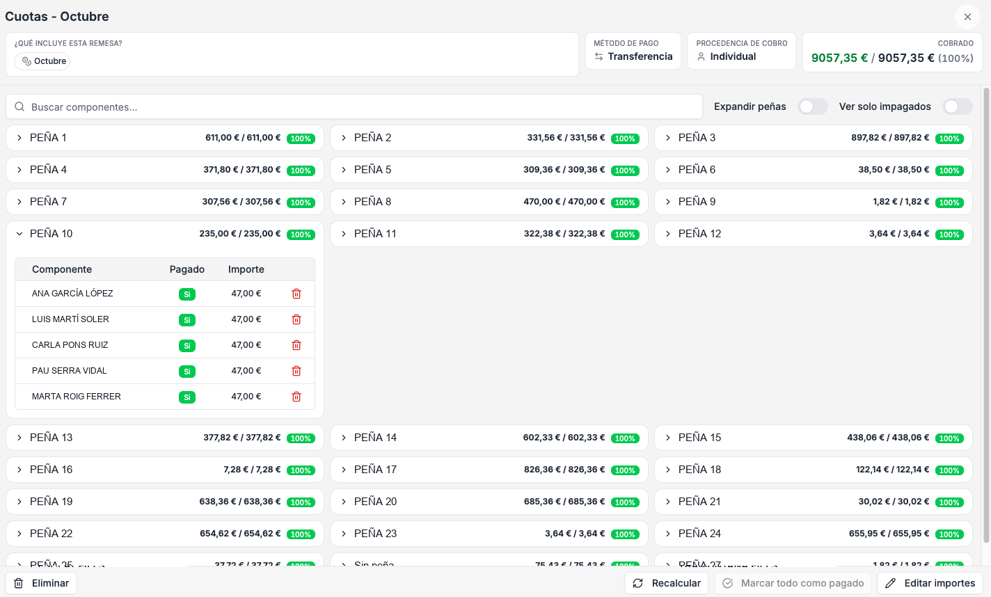Click the Octubre tag chip
The image size is (991, 597).
(42, 61)
